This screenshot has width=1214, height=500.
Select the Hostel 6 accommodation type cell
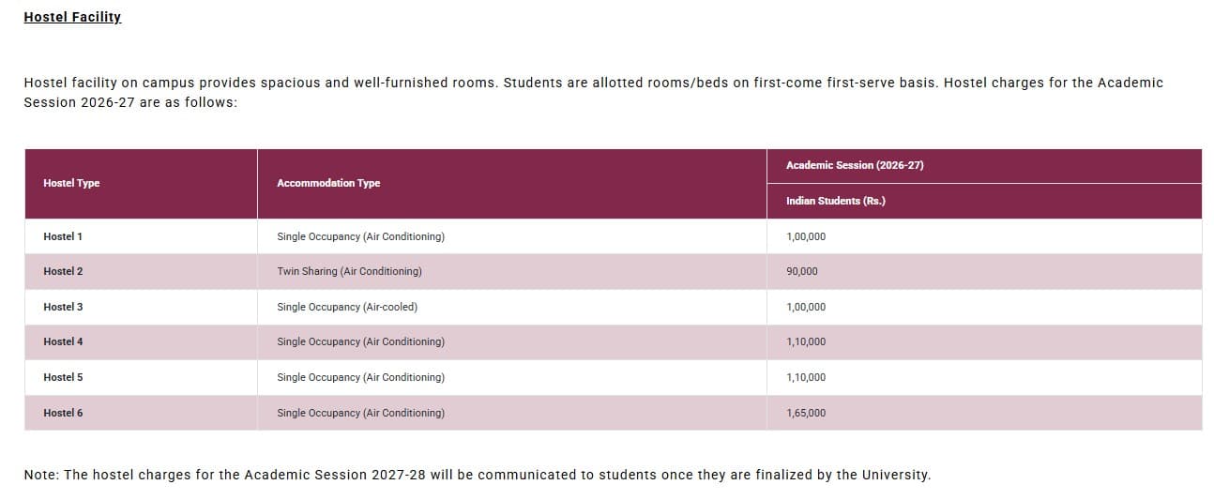pyautogui.click(x=360, y=413)
